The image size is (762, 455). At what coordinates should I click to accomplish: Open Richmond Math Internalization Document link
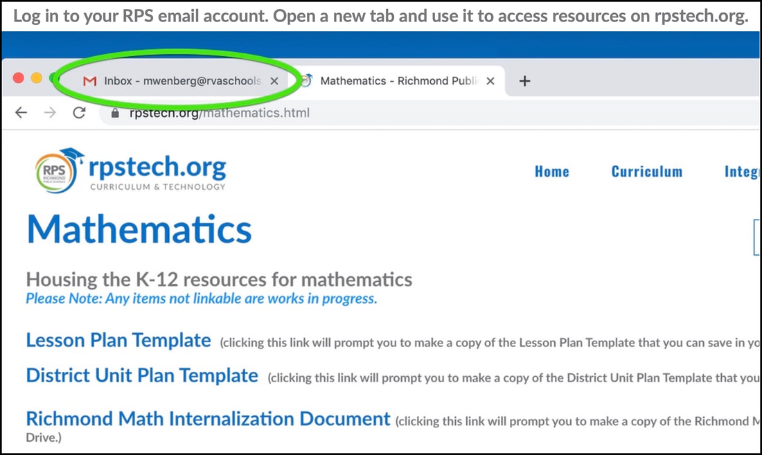click(208, 418)
